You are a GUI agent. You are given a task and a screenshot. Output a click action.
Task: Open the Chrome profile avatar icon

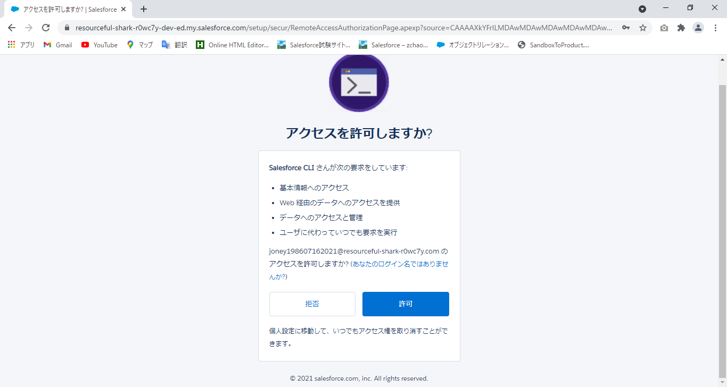pyautogui.click(x=698, y=28)
